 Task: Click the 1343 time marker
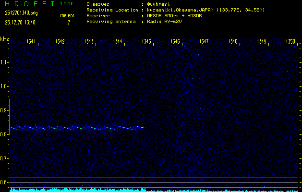point(89,42)
